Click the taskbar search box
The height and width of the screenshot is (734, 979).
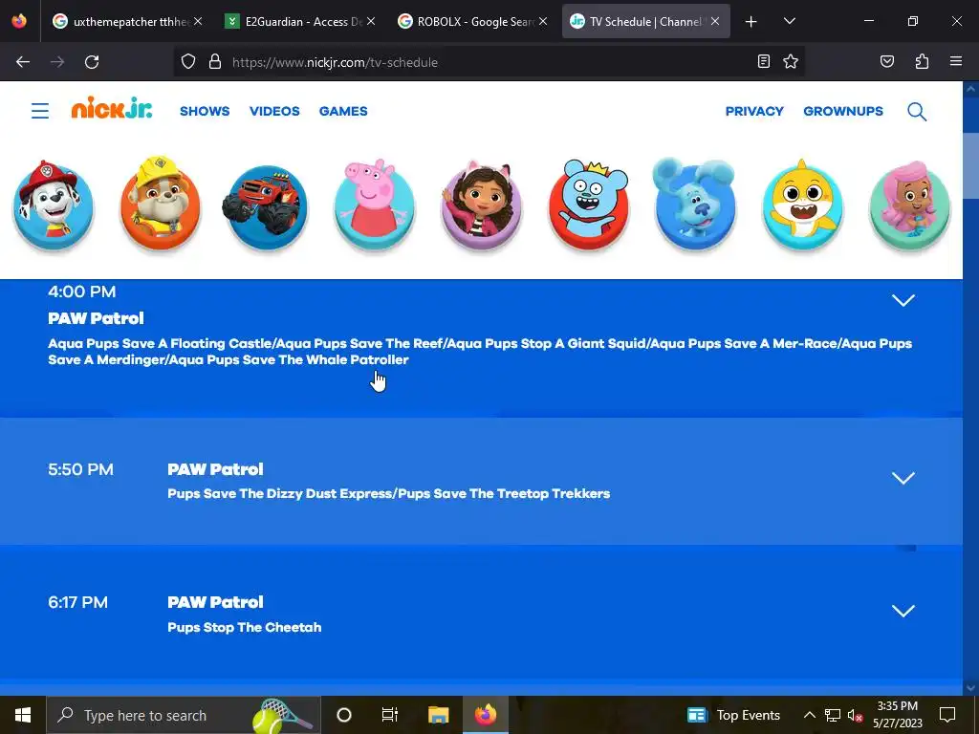coord(184,715)
